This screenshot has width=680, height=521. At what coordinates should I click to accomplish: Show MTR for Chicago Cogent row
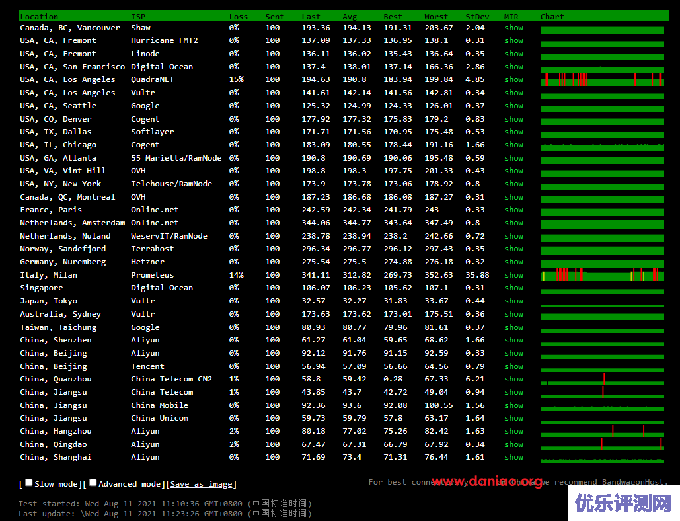[514, 145]
